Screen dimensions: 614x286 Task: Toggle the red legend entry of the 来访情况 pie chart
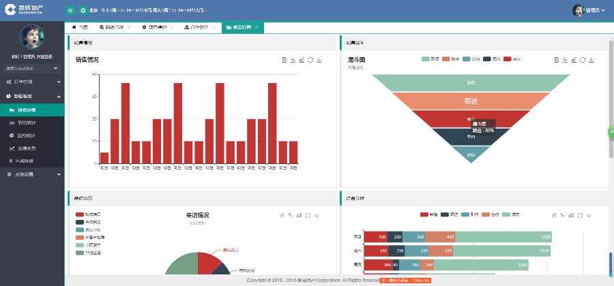click(88, 214)
